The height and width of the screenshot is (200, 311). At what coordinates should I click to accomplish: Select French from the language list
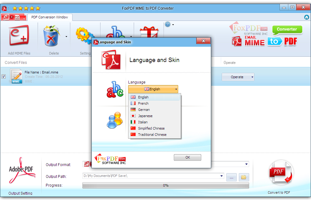(x=155, y=103)
